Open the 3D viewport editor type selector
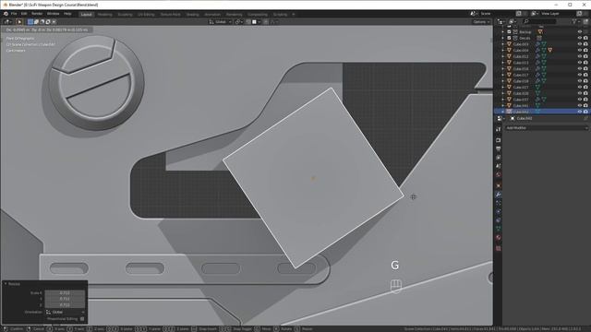 click(8, 22)
